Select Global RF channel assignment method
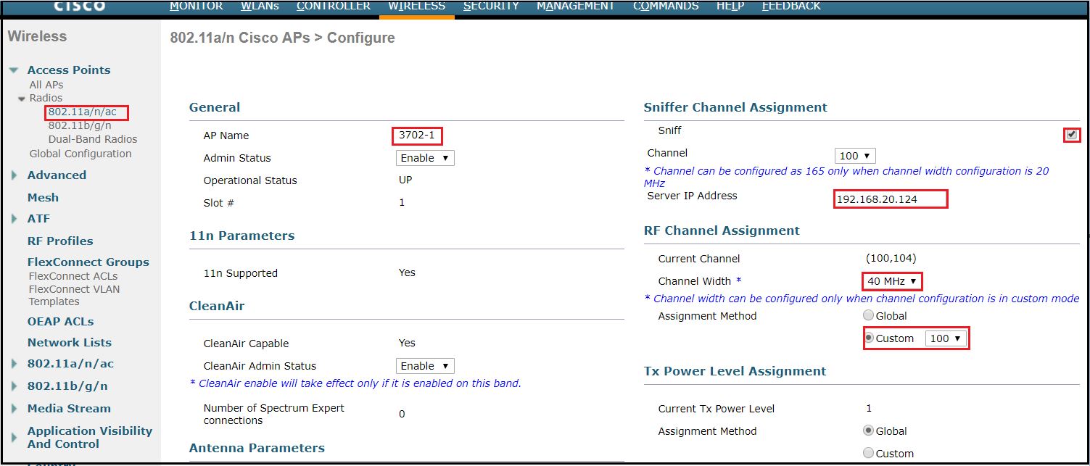The width and height of the screenshot is (1090, 466). click(x=868, y=315)
